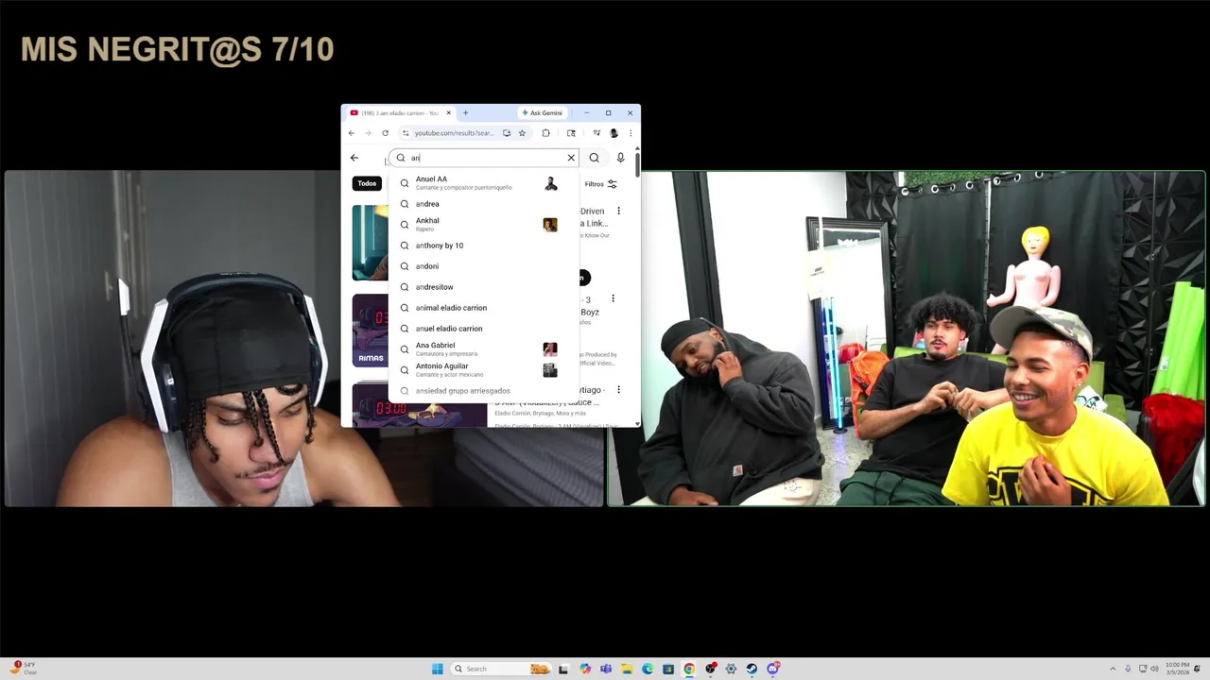Open the media controls icon in Chrome toolbar
1210x680 pixels.
596,133
